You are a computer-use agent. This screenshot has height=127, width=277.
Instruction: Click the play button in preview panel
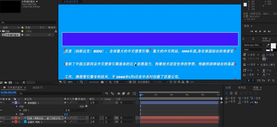(260, 31)
